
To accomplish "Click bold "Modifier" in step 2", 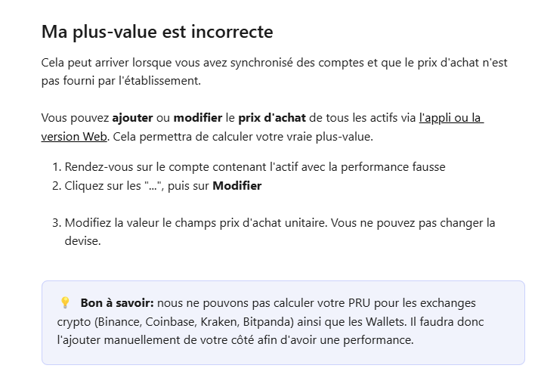I will tap(237, 185).
